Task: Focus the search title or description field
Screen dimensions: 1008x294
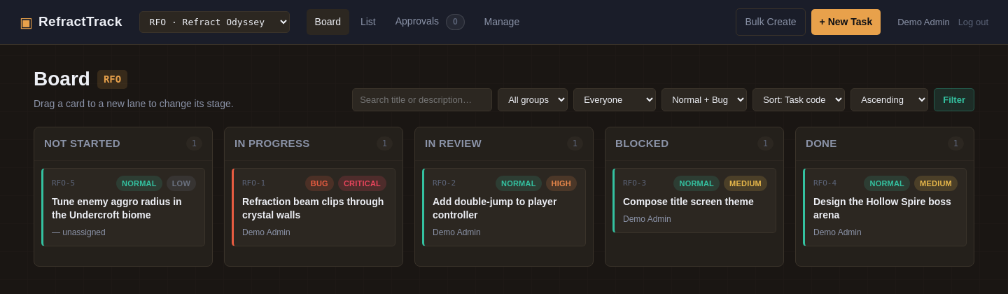Action: (422, 99)
